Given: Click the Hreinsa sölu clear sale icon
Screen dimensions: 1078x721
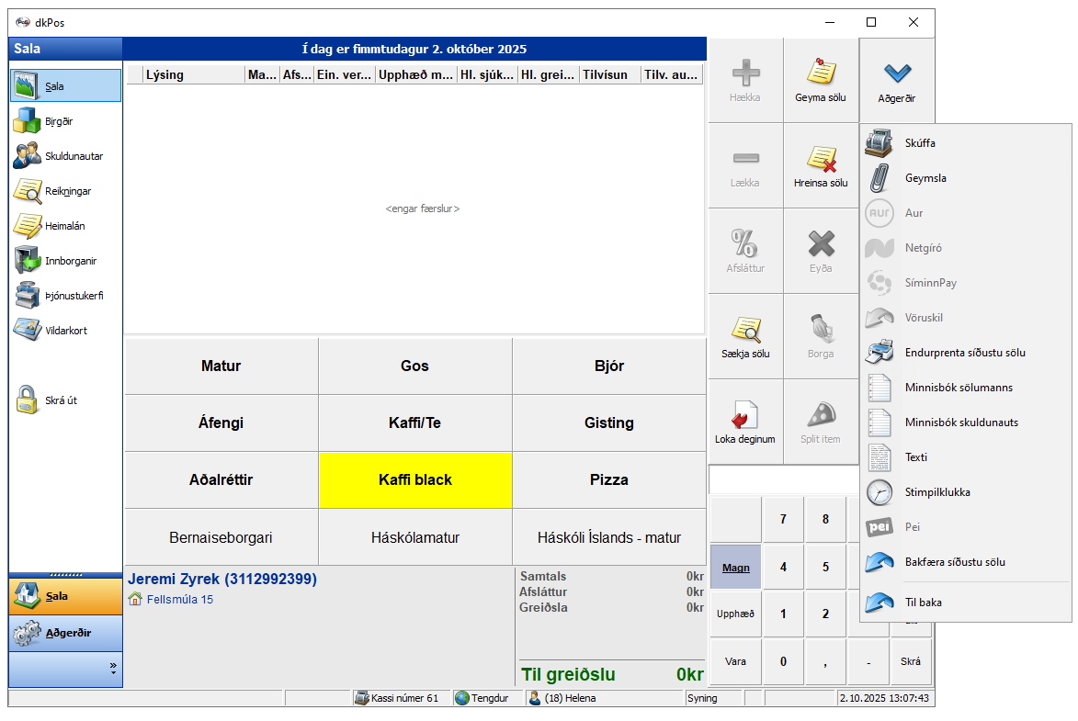Looking at the screenshot, I should click(821, 158).
